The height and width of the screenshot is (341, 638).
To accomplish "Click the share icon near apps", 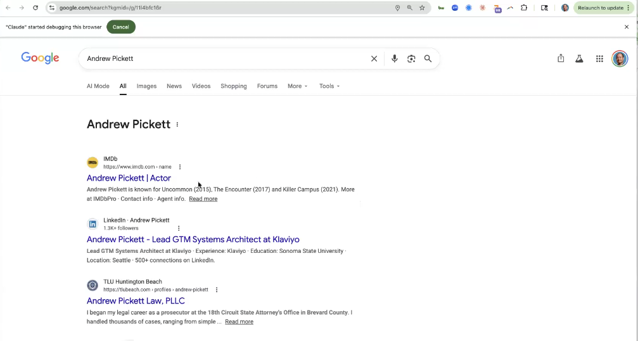I will coord(561,58).
